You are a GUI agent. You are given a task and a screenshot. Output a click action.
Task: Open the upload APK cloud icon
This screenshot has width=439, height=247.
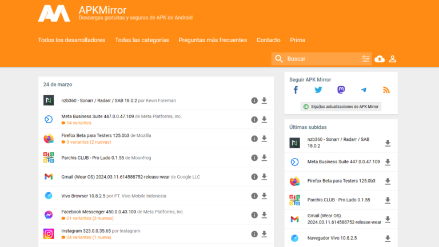coord(380,59)
